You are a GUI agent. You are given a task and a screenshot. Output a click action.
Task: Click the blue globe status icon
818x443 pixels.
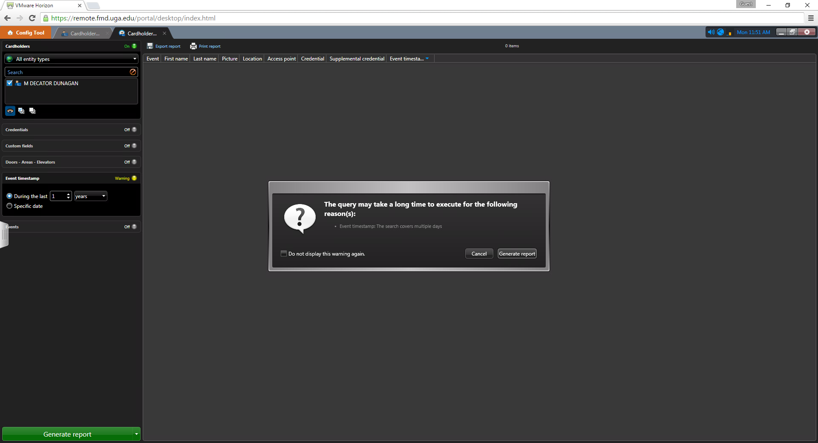tap(720, 32)
